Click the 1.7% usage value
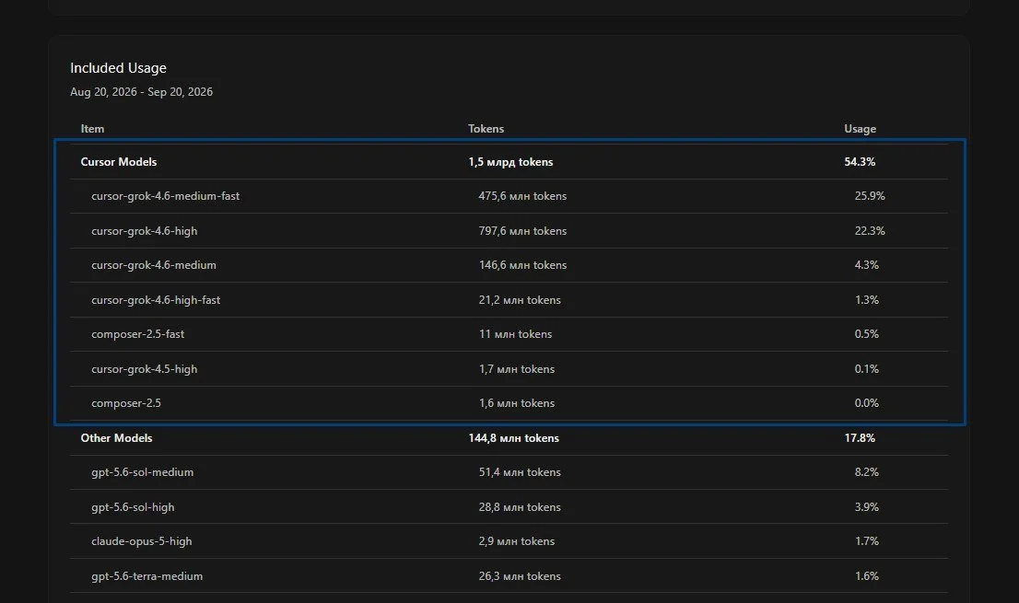The height and width of the screenshot is (603, 1019). pos(866,541)
